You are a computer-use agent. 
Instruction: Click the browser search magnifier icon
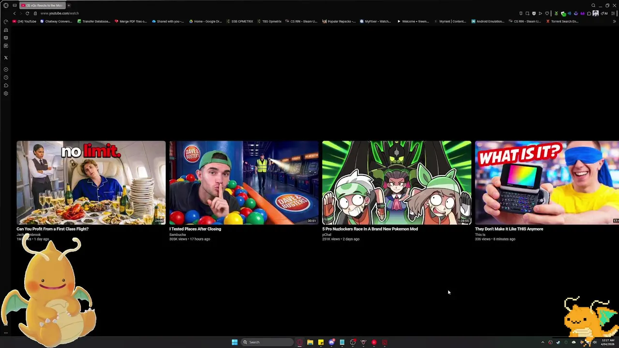pos(593,5)
